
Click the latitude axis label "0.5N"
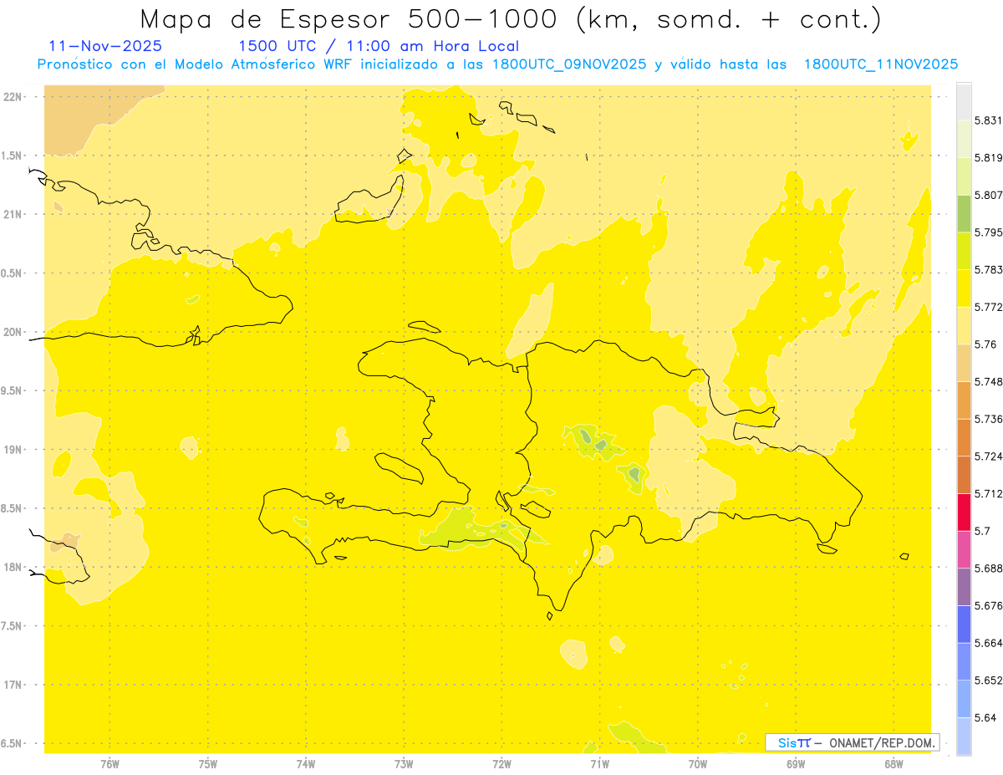[x=13, y=273]
